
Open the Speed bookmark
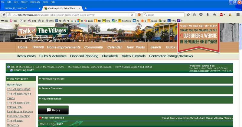(152, 21)
